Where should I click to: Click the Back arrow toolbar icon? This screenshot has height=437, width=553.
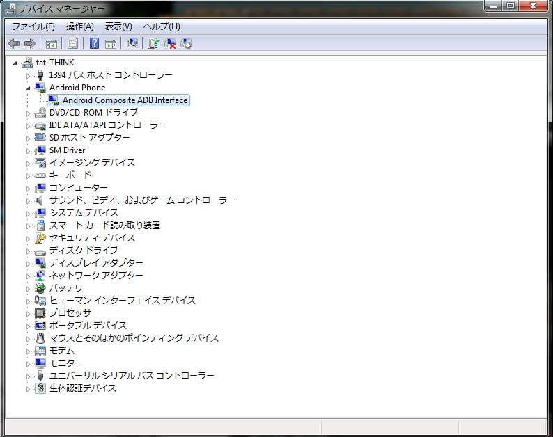click(x=14, y=44)
